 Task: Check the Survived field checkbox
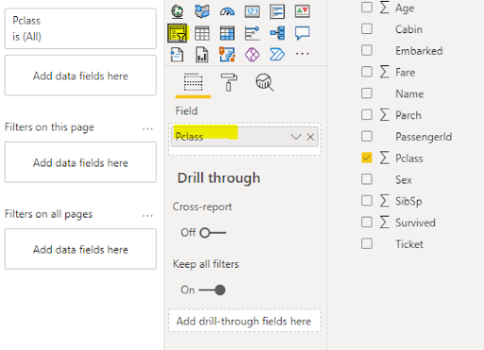(x=367, y=222)
